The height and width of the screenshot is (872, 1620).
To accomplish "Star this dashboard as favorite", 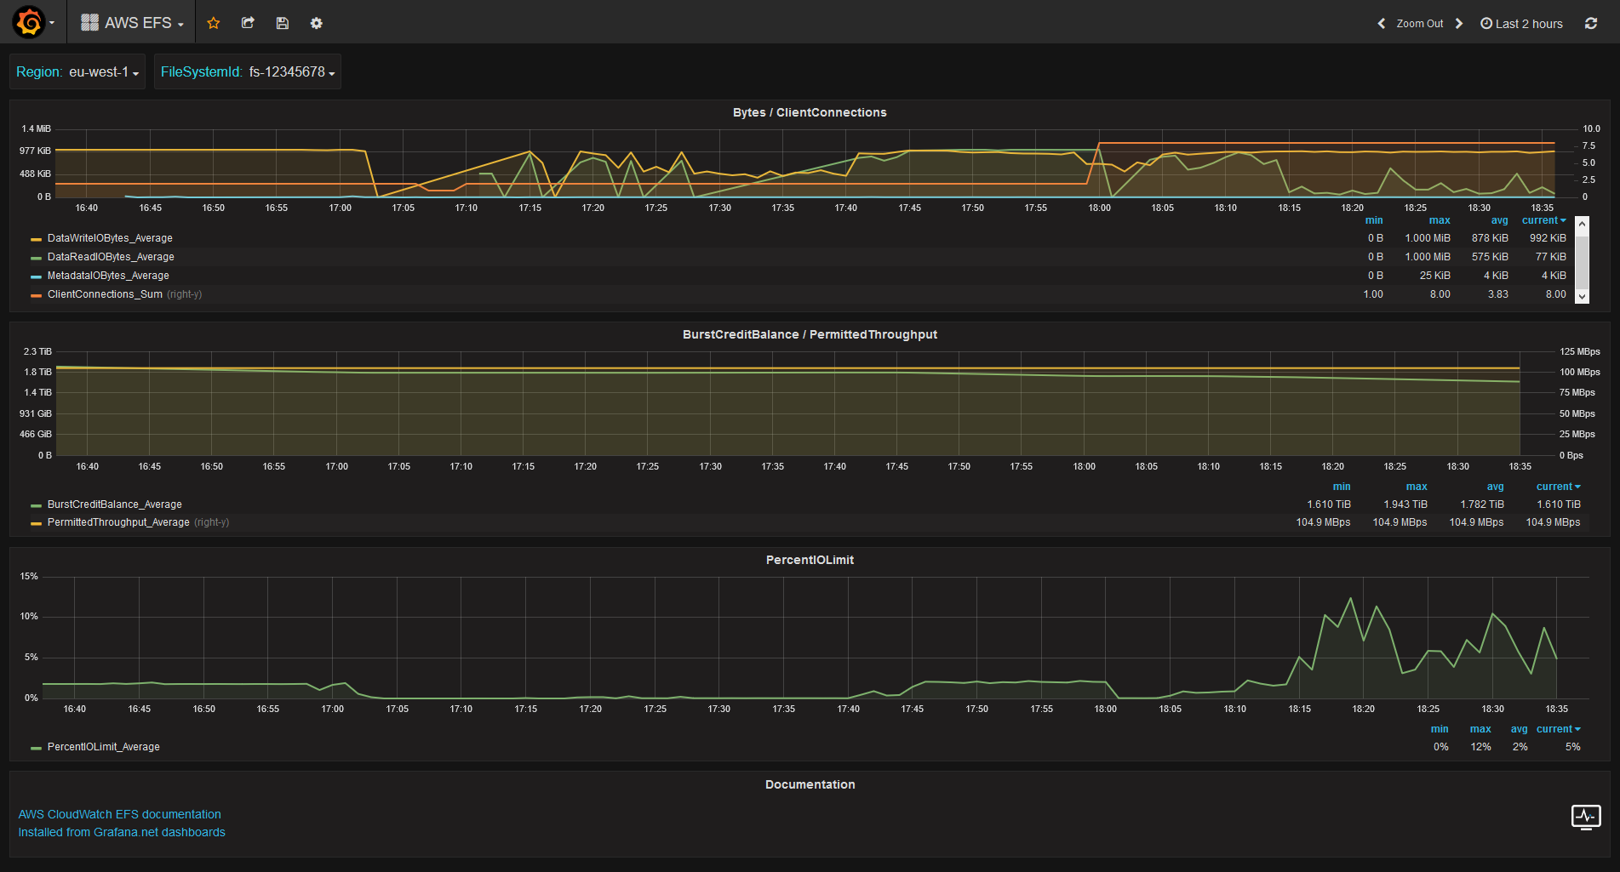I will [x=214, y=23].
